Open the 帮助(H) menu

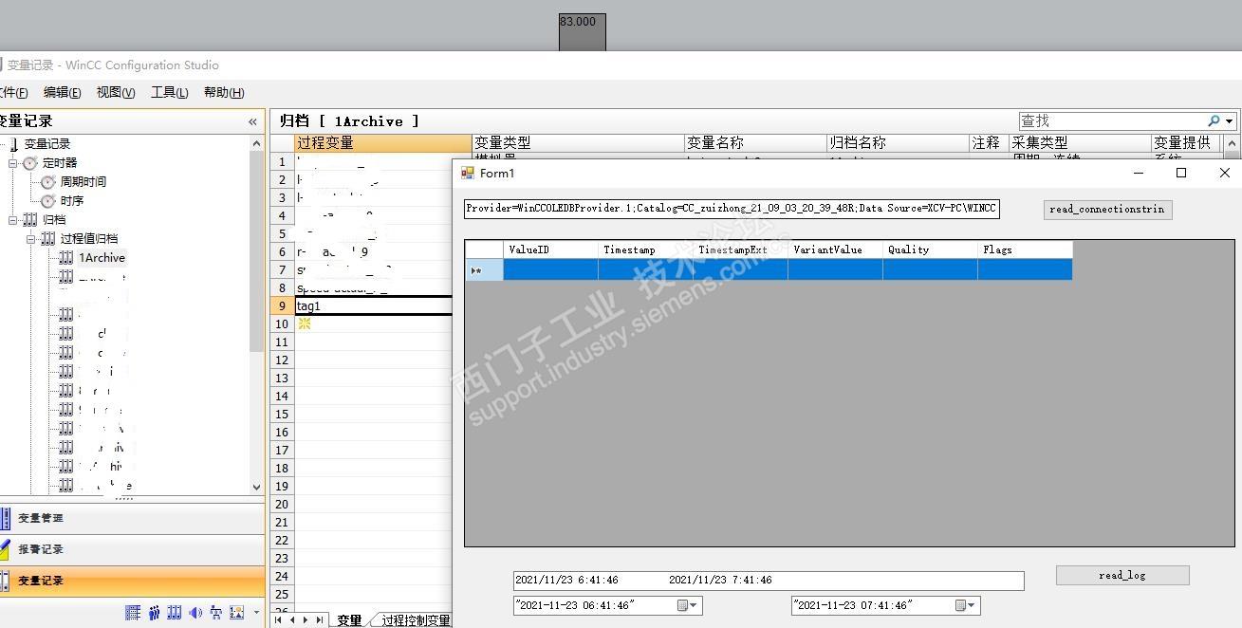224,92
